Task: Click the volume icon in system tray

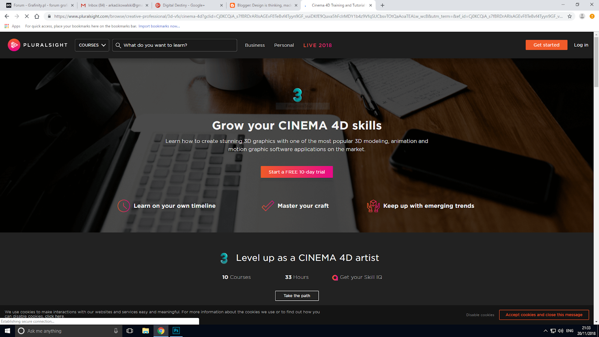Action: pos(560,331)
